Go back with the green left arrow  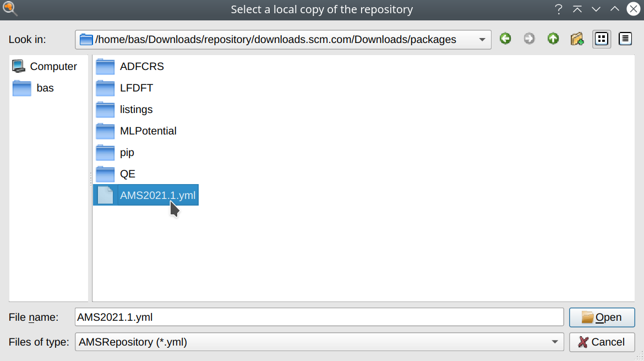pos(505,39)
